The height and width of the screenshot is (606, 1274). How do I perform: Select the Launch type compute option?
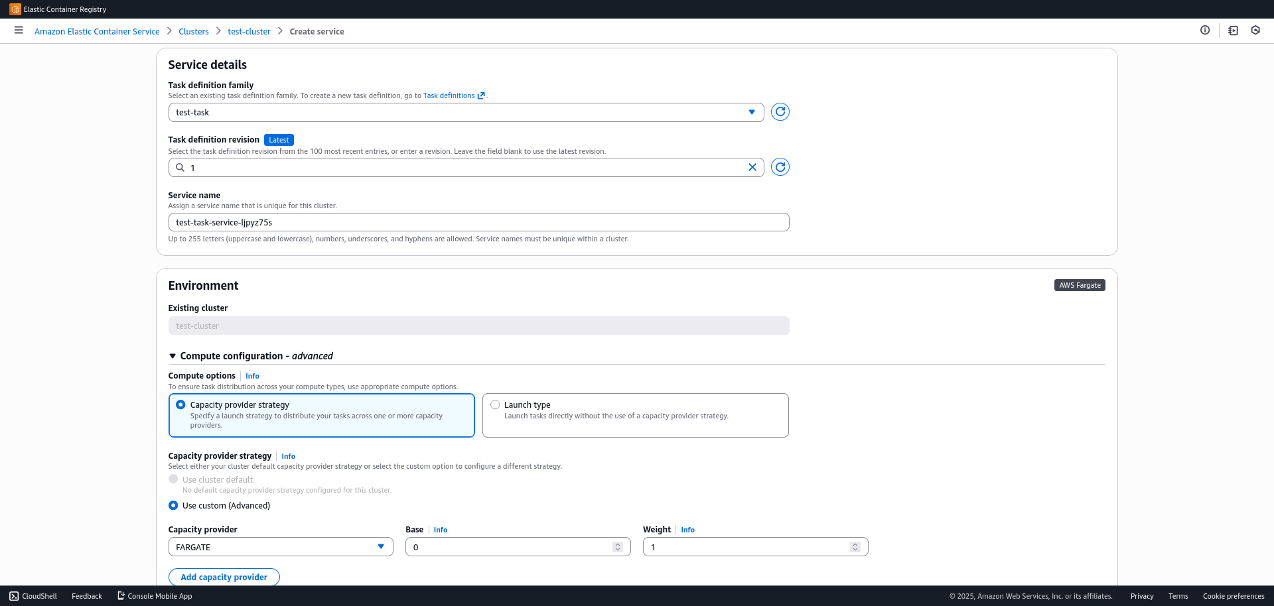coord(494,404)
